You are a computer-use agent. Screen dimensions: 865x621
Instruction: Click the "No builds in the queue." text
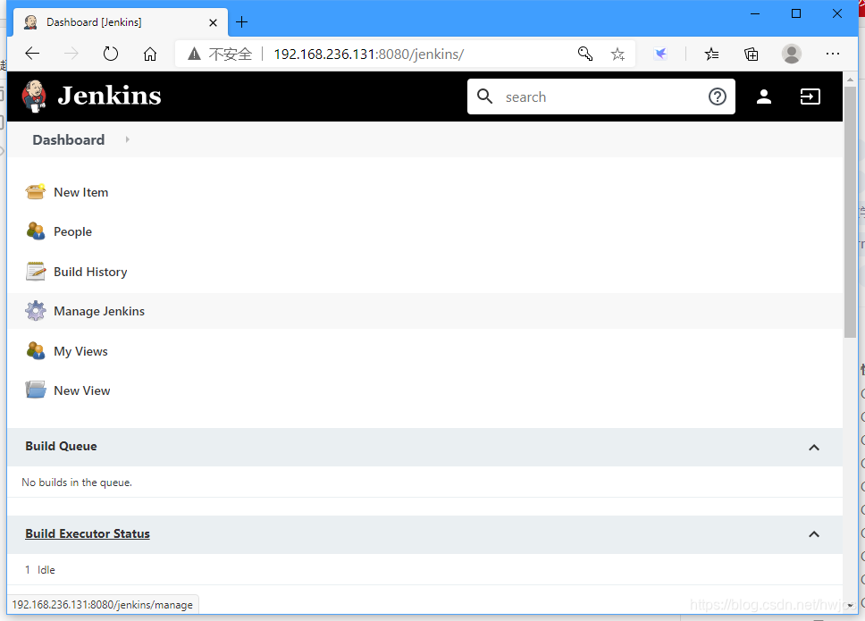tap(77, 482)
